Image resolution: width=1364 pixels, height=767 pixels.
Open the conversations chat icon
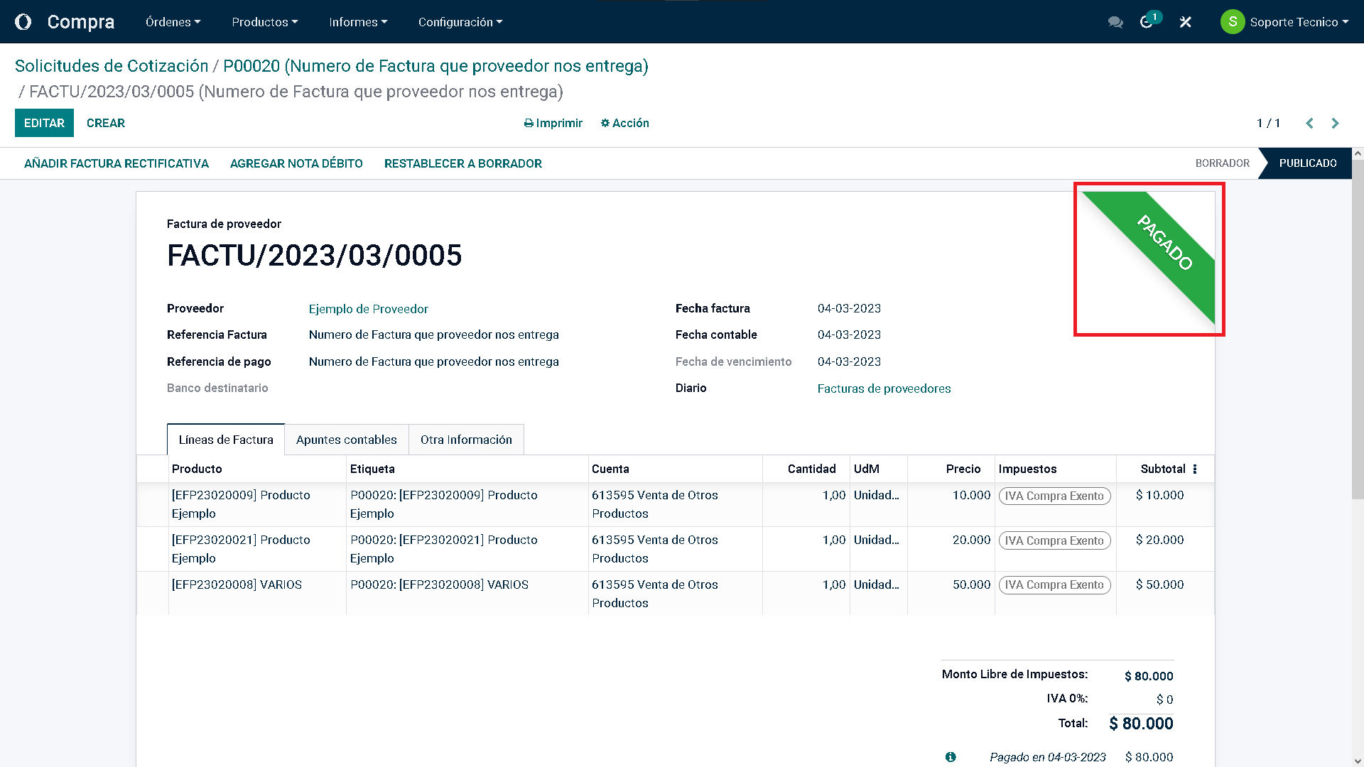point(1115,22)
